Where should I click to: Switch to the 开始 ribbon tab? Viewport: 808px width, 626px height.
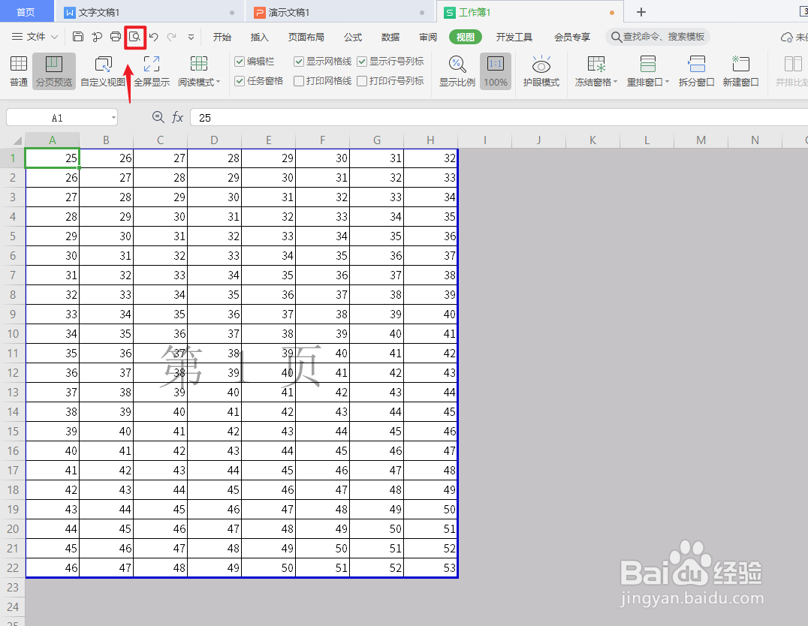[222, 36]
